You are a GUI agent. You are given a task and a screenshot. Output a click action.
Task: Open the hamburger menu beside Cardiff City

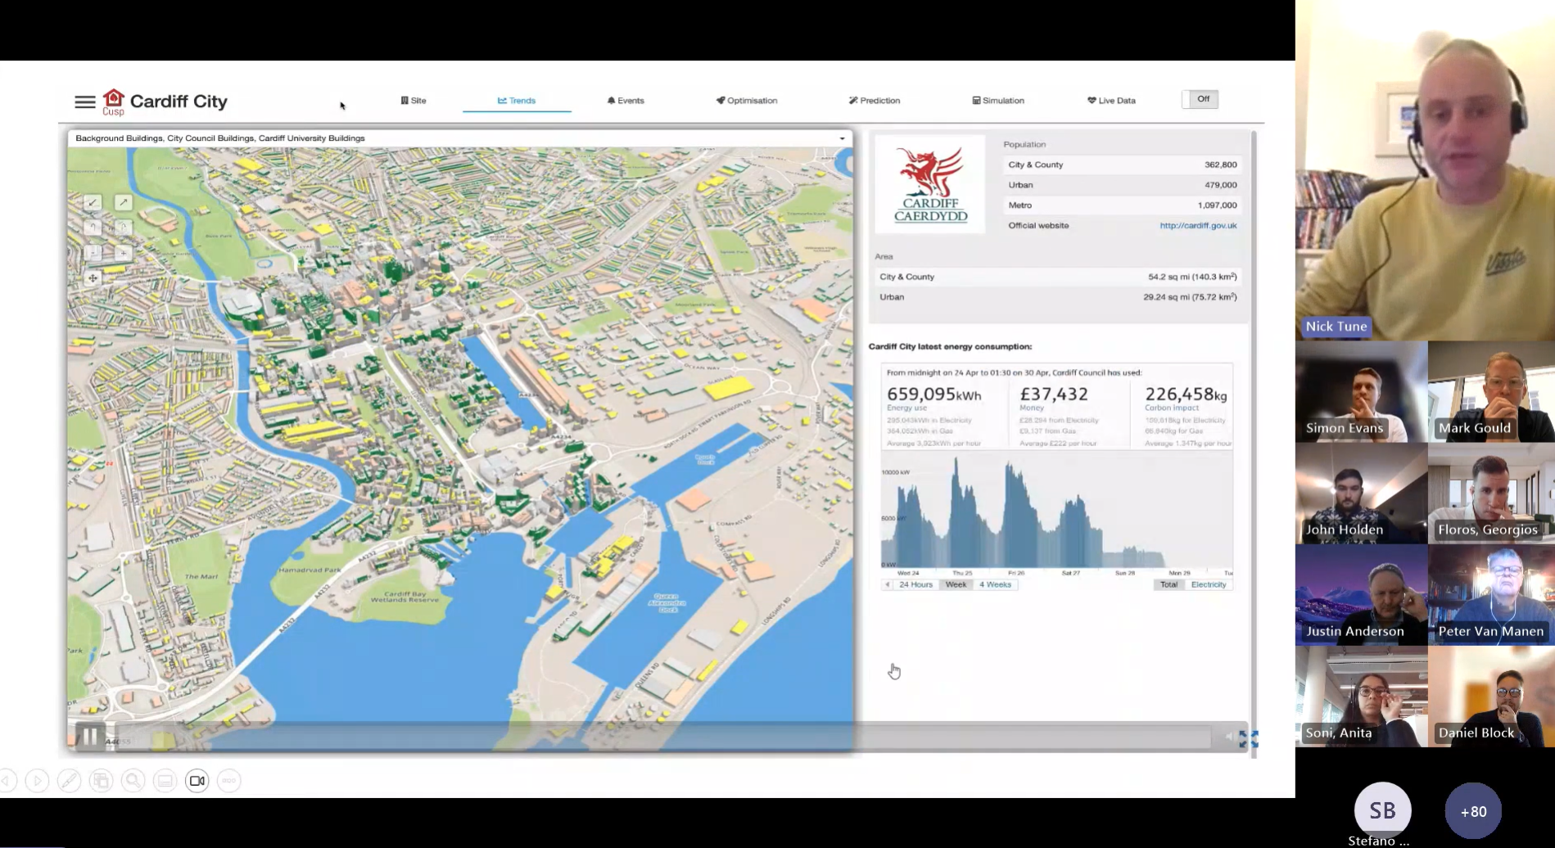point(84,101)
